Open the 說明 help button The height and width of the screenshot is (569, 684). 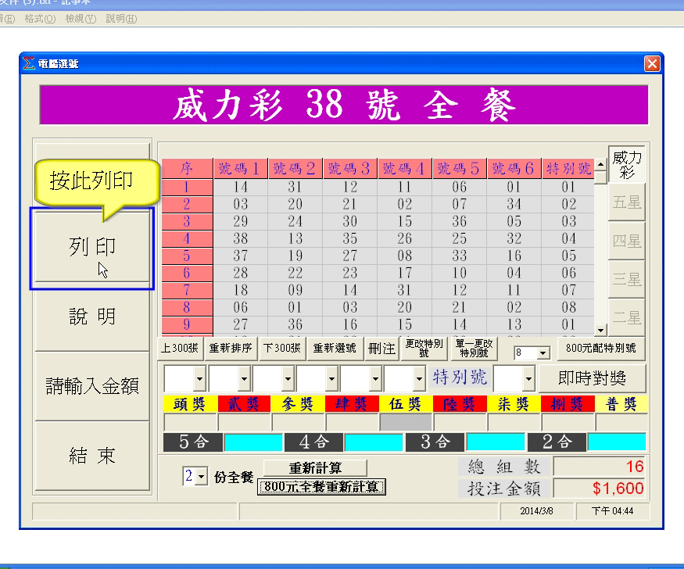point(92,317)
